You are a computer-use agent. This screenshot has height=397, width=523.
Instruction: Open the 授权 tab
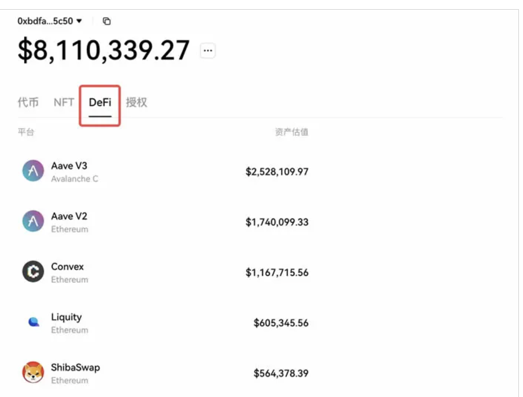coord(137,102)
